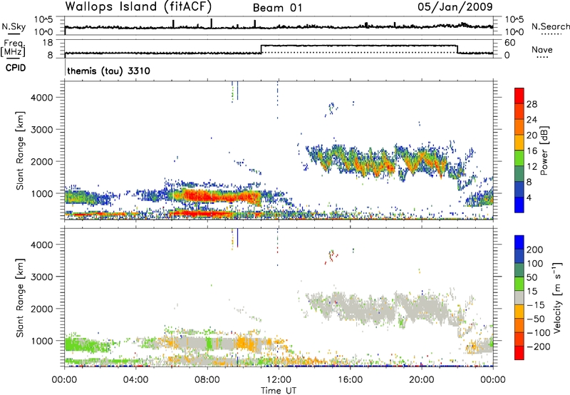The height and width of the screenshot is (395, 570).
Task: Select the "3000" range tick of power panel
Action: pyautogui.click(x=41, y=130)
